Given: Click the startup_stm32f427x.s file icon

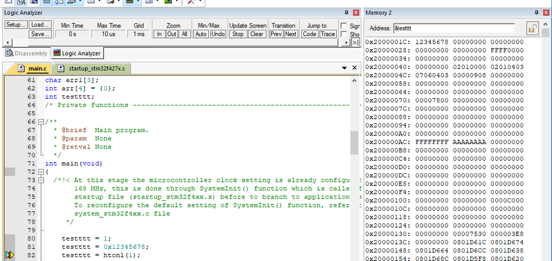Looking at the screenshot, I should 61,68.
